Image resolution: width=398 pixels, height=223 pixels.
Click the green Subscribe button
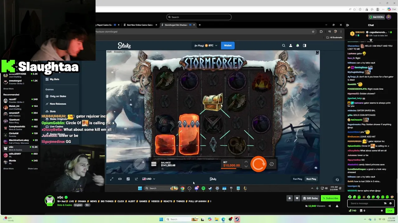pos(330,198)
